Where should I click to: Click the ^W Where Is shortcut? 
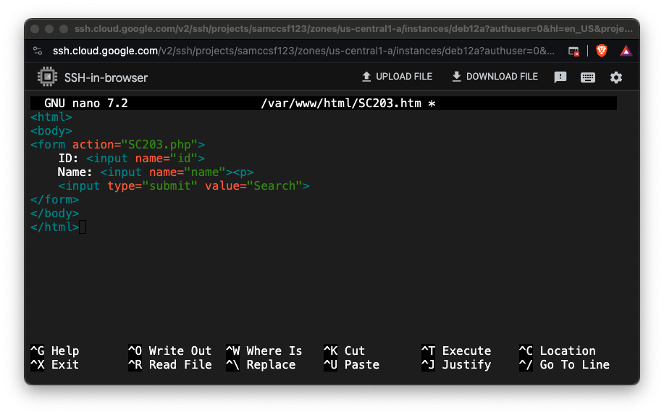pos(264,351)
